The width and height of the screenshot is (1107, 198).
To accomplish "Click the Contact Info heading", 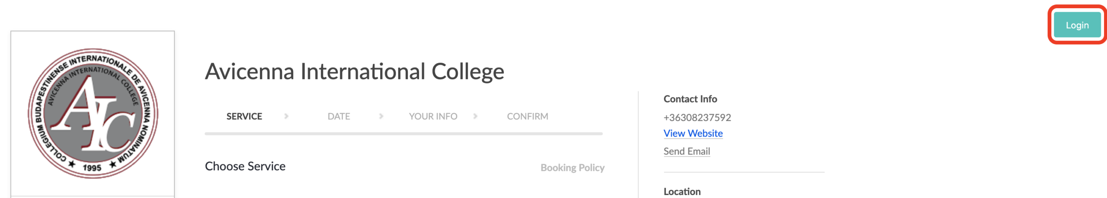I will point(690,99).
